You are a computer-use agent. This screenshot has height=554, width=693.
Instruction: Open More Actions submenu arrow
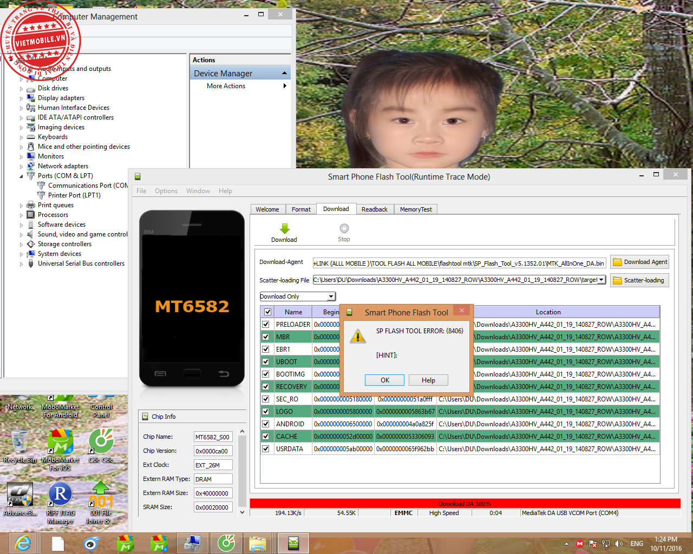(x=285, y=86)
